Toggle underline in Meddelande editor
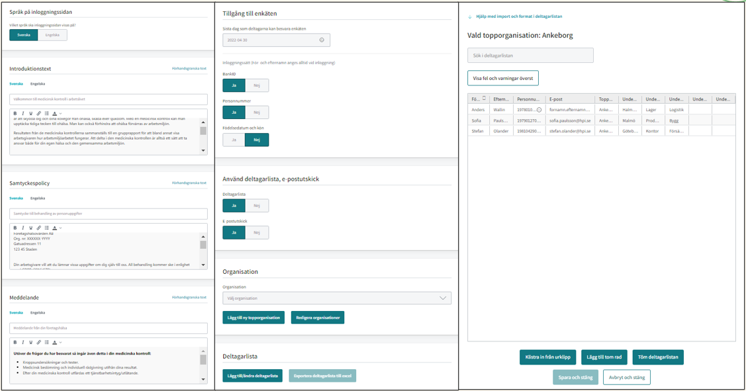 pos(31,343)
